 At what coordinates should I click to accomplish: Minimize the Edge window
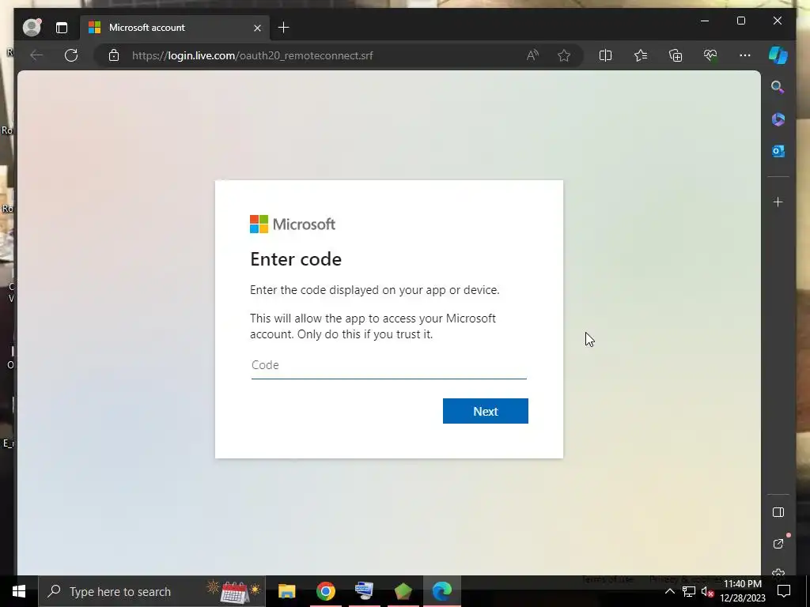705,21
